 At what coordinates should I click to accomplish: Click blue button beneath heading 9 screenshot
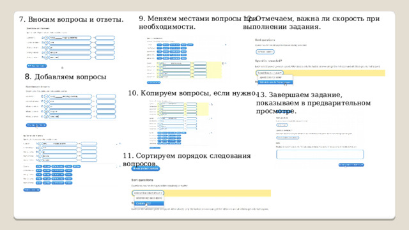(153, 82)
